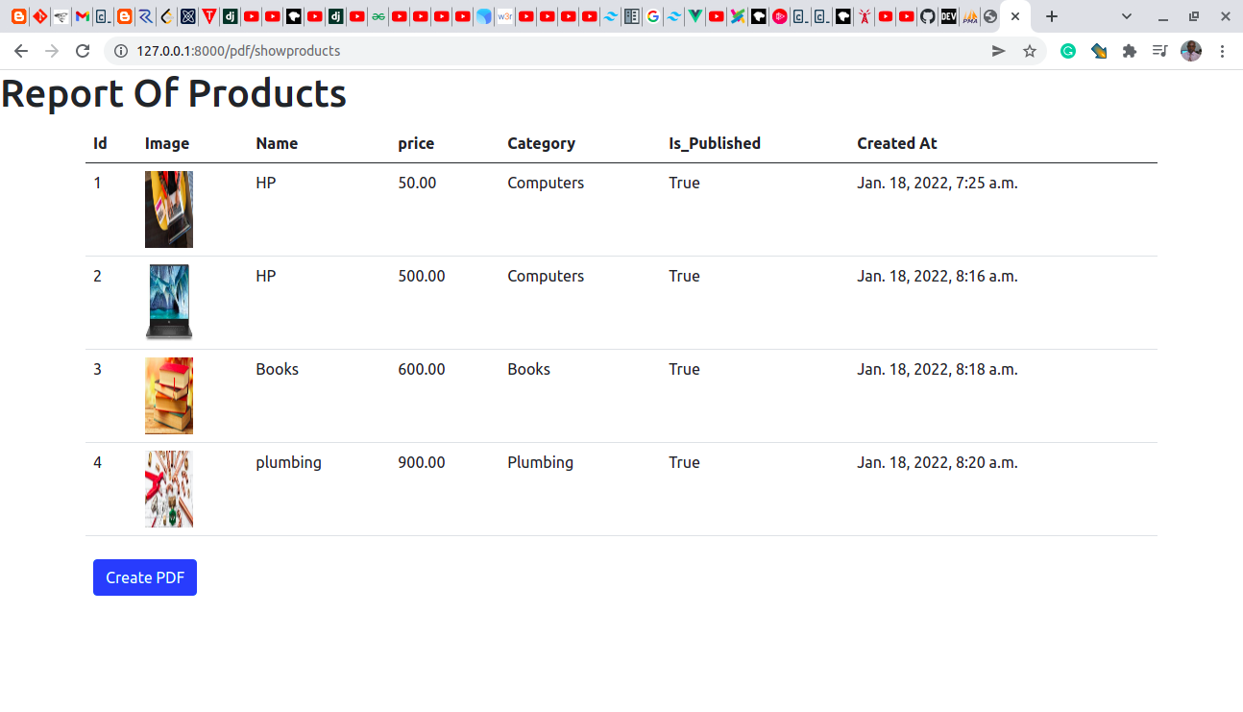Click the send-to-device arrow icon

click(998, 50)
